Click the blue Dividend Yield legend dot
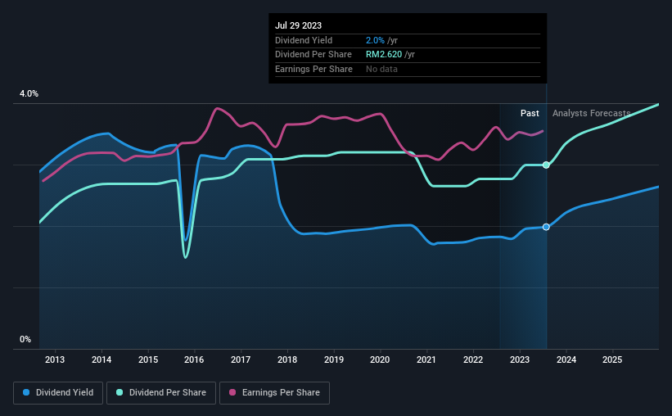The height and width of the screenshot is (416, 672). [x=26, y=392]
